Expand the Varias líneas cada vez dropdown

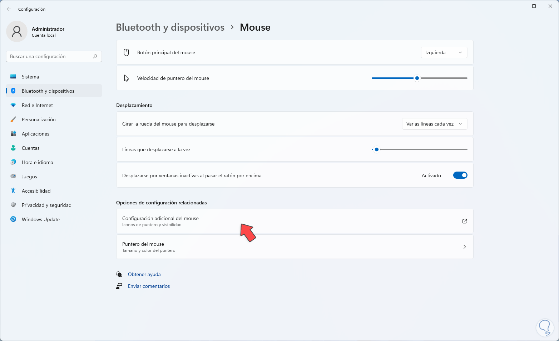(x=434, y=124)
